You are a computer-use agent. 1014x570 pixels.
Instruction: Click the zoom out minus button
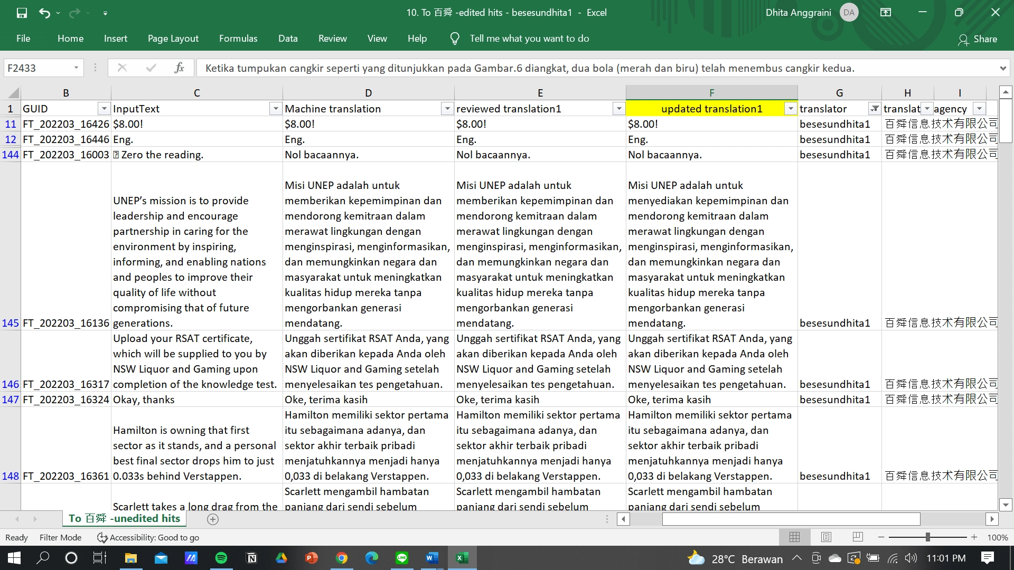(x=881, y=537)
